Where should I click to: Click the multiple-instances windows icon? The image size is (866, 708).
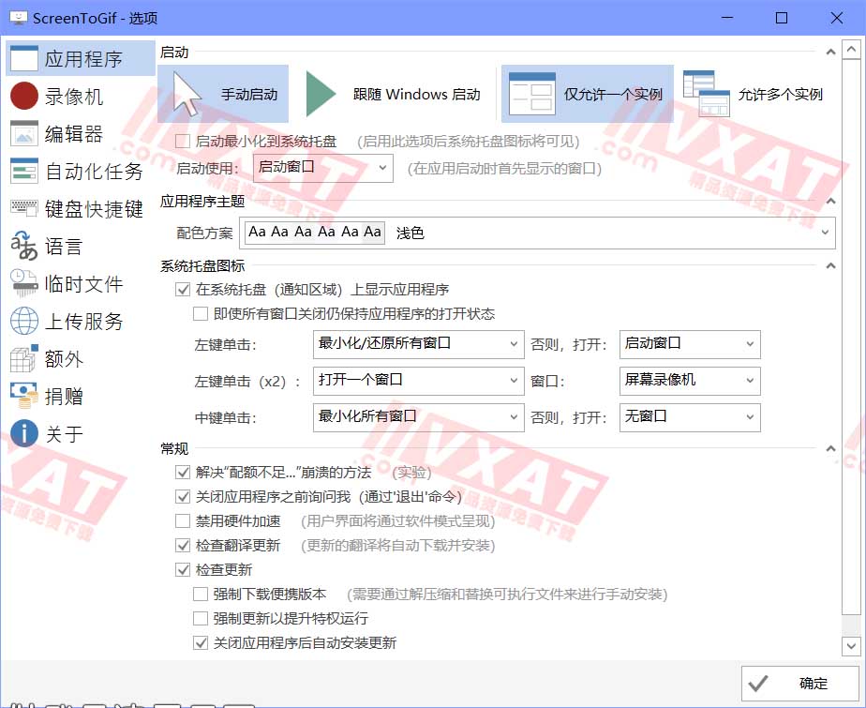click(707, 94)
